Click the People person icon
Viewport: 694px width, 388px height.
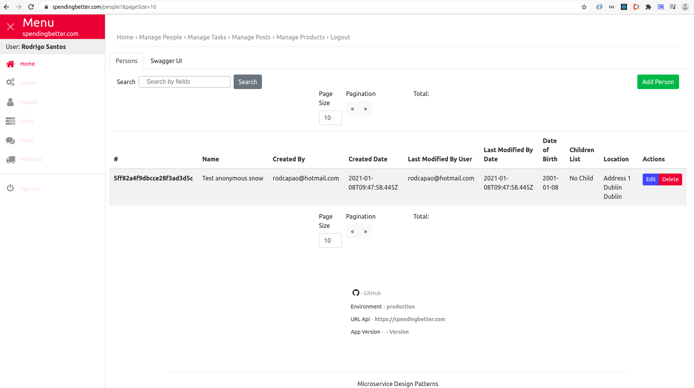click(10, 102)
